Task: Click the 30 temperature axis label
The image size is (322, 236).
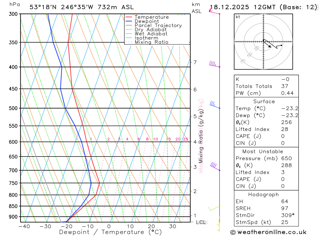Action: click(173, 226)
